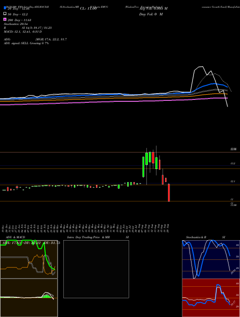Click the 'Stochastics: 20.54' readout
Screen dimensions: 240x317
click(x=16, y=24)
